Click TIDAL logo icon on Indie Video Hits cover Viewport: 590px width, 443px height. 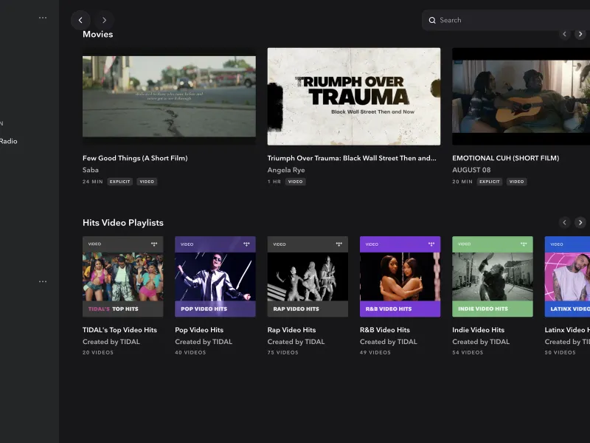point(524,244)
